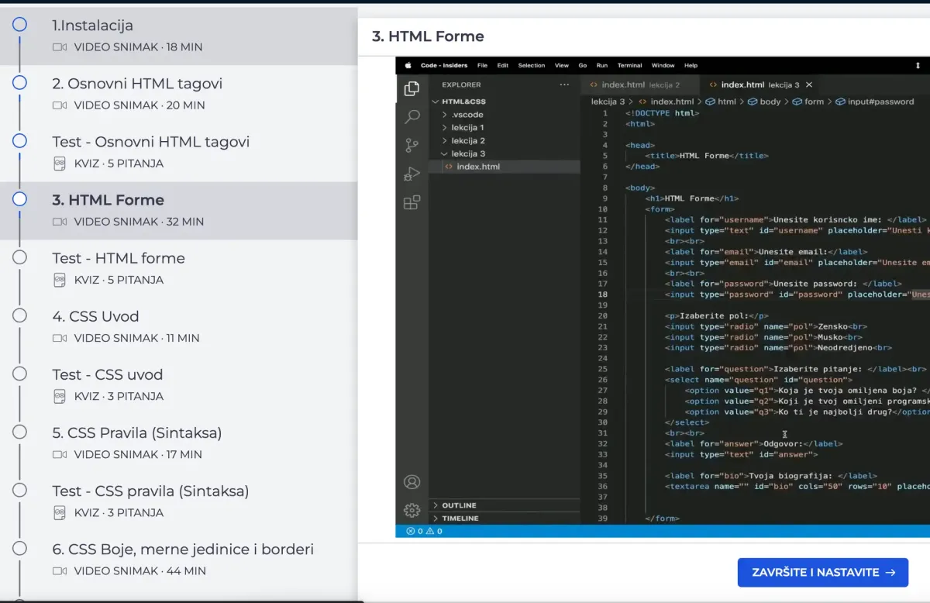Click the ZAVRŠITE I NASTAVITE button
930x603 pixels.
click(x=823, y=573)
